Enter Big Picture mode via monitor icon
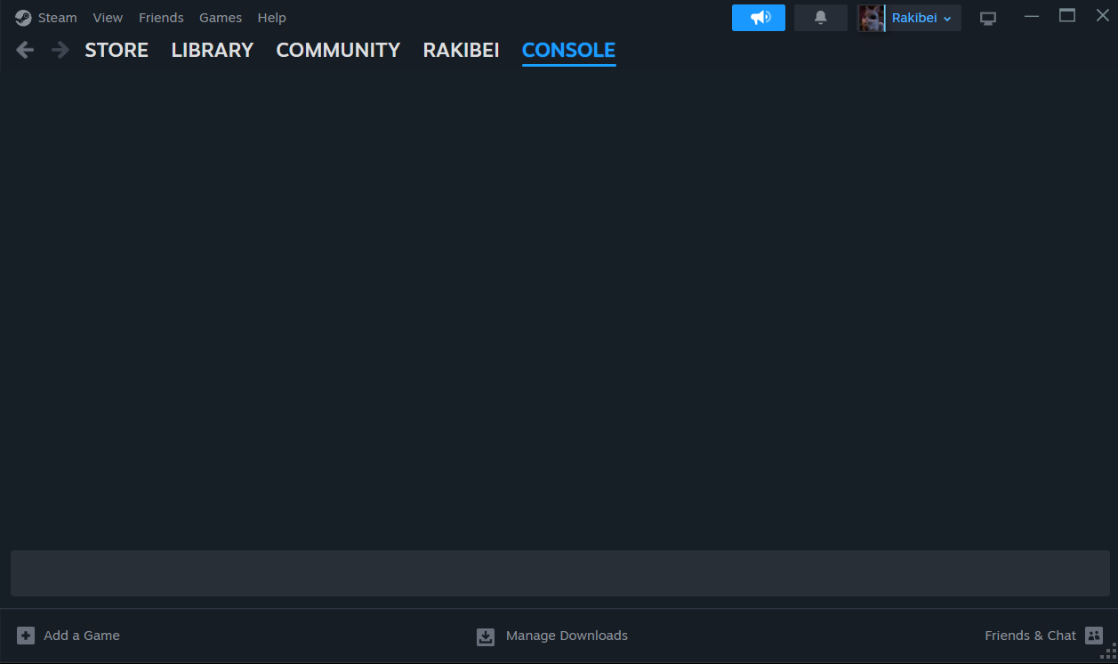1118x664 pixels. tap(988, 18)
